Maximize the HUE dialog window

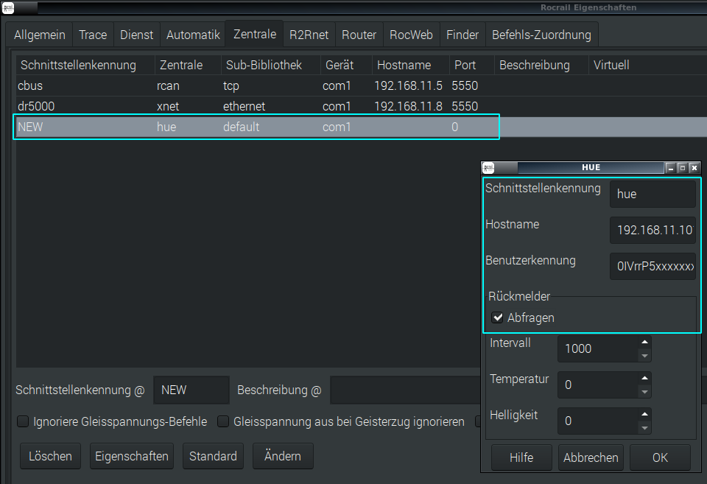(x=682, y=168)
